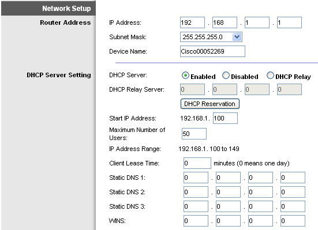Image resolution: width=318 pixels, height=230 pixels.
Task: Click the Device Name field Cisco00052269
Action: click(x=212, y=51)
